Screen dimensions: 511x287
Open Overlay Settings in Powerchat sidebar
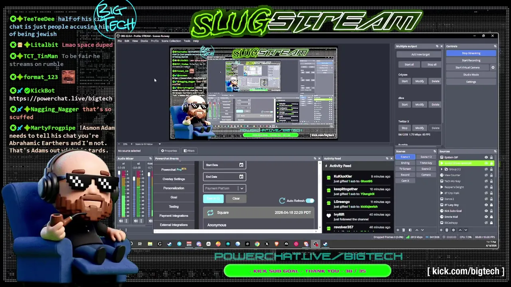(174, 179)
